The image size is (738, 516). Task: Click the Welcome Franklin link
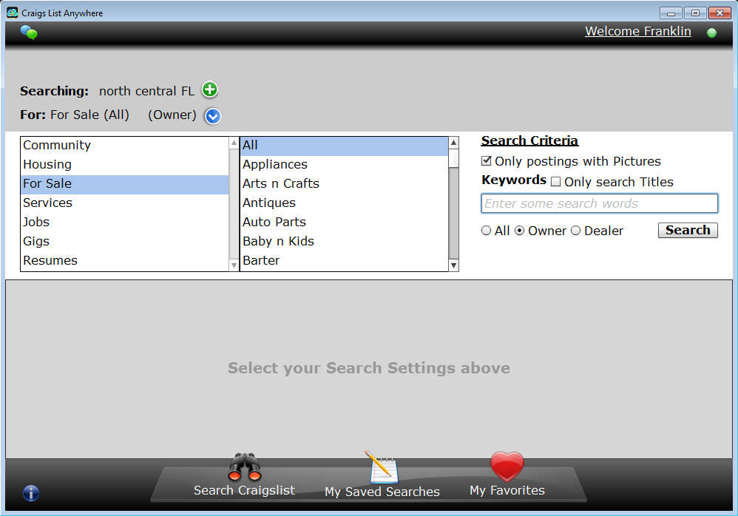[x=637, y=31]
